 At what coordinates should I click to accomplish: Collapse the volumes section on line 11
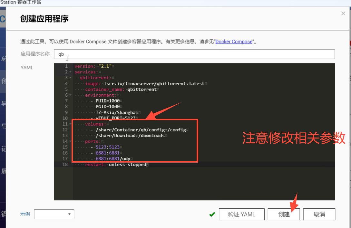click(70, 124)
